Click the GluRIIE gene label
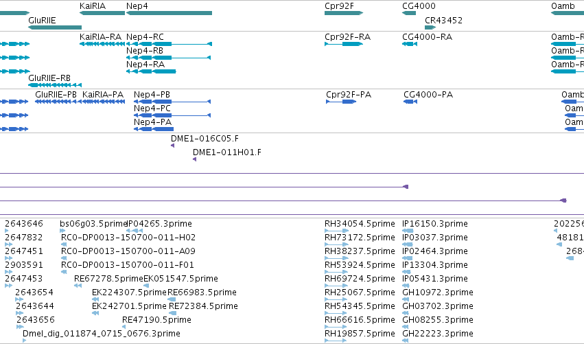584x344 pixels. pos(42,20)
